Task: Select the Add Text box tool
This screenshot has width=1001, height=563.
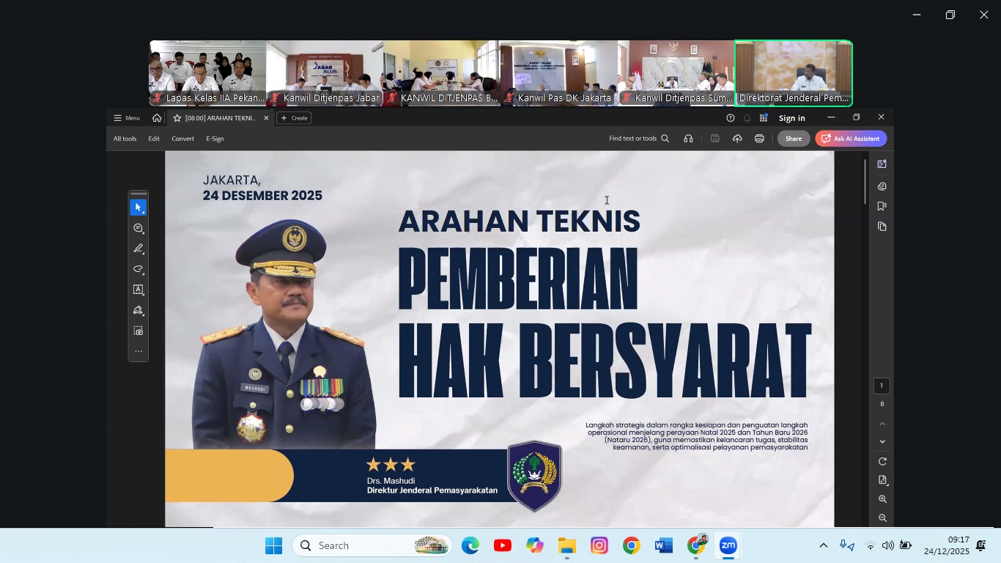Action: [x=138, y=290]
